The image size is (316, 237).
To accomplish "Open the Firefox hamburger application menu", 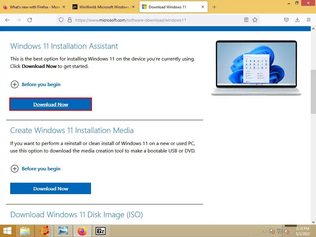I will point(309,20).
